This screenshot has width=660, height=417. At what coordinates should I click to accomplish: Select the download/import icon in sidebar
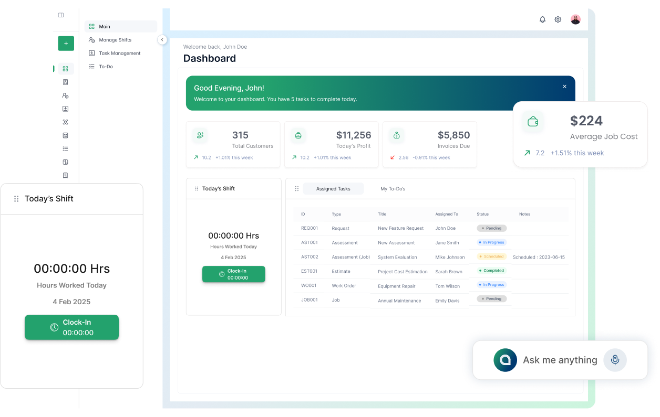[x=65, y=109]
